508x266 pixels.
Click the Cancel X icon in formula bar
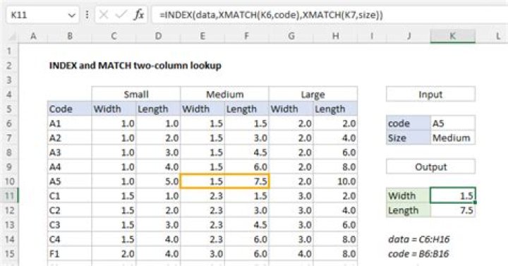pos(104,15)
